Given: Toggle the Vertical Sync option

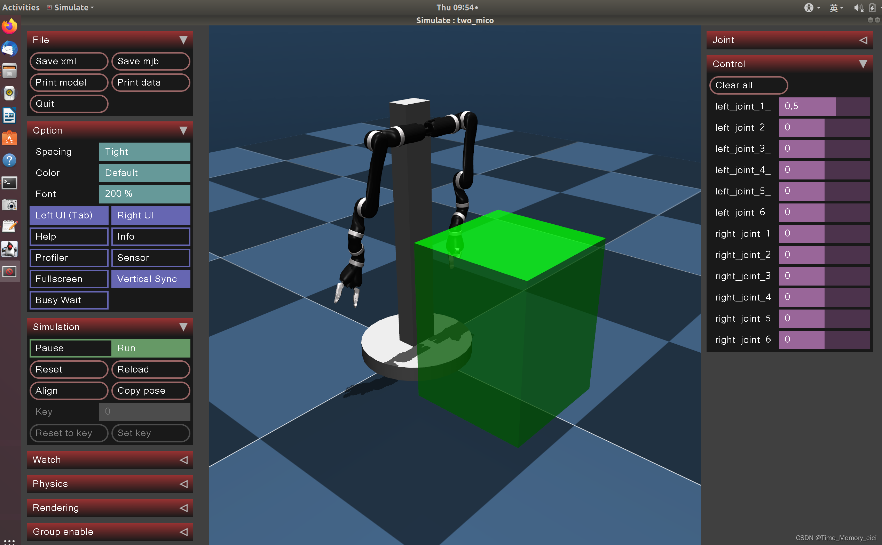Looking at the screenshot, I should [x=150, y=279].
